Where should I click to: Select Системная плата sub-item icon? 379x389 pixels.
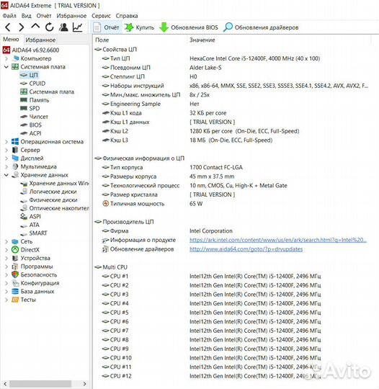coord(24,91)
